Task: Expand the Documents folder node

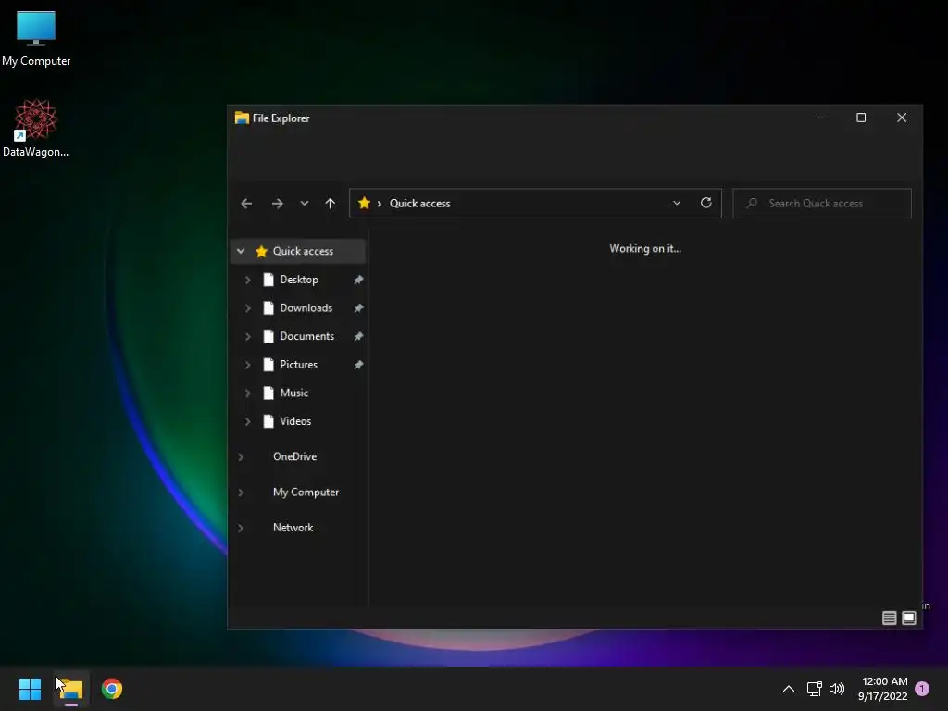Action: point(247,337)
